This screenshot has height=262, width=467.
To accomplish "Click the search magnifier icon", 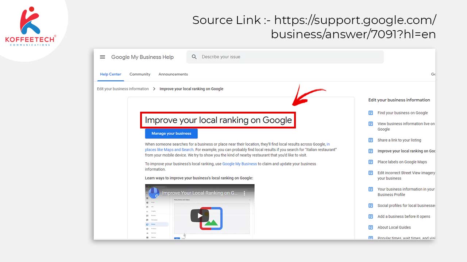I will [194, 57].
